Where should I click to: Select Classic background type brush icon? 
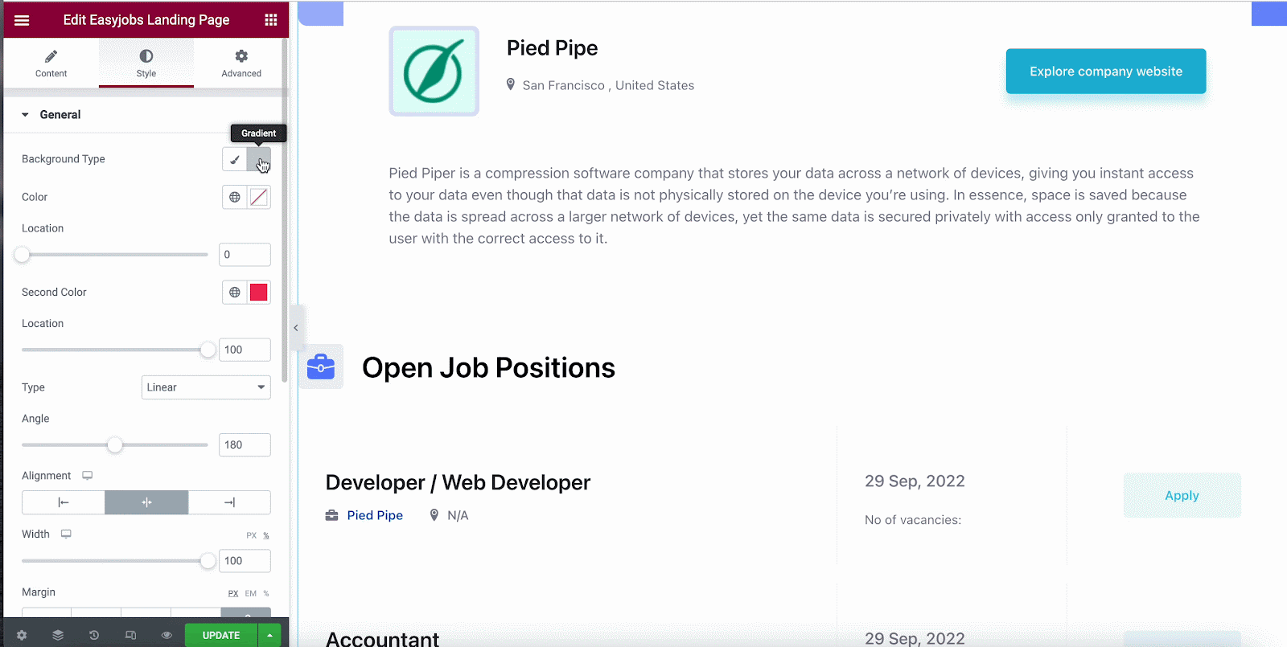tap(235, 159)
